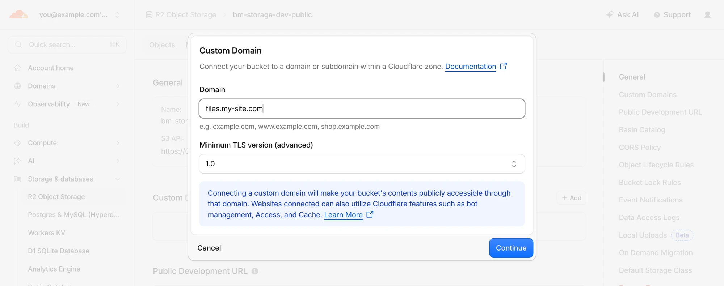Jump to Local Uploads in outline
724x286 pixels.
click(643, 235)
